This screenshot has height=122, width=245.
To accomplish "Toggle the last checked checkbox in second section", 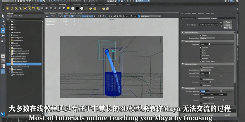I will click(x=201, y=61).
